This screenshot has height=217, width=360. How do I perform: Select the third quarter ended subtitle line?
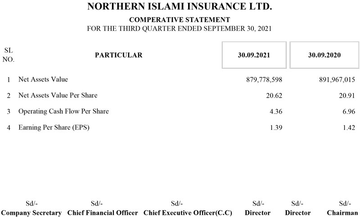[180, 28]
